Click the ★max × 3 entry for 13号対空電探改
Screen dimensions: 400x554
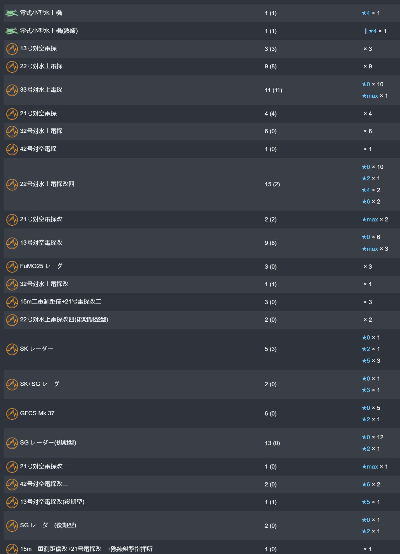coord(375,249)
